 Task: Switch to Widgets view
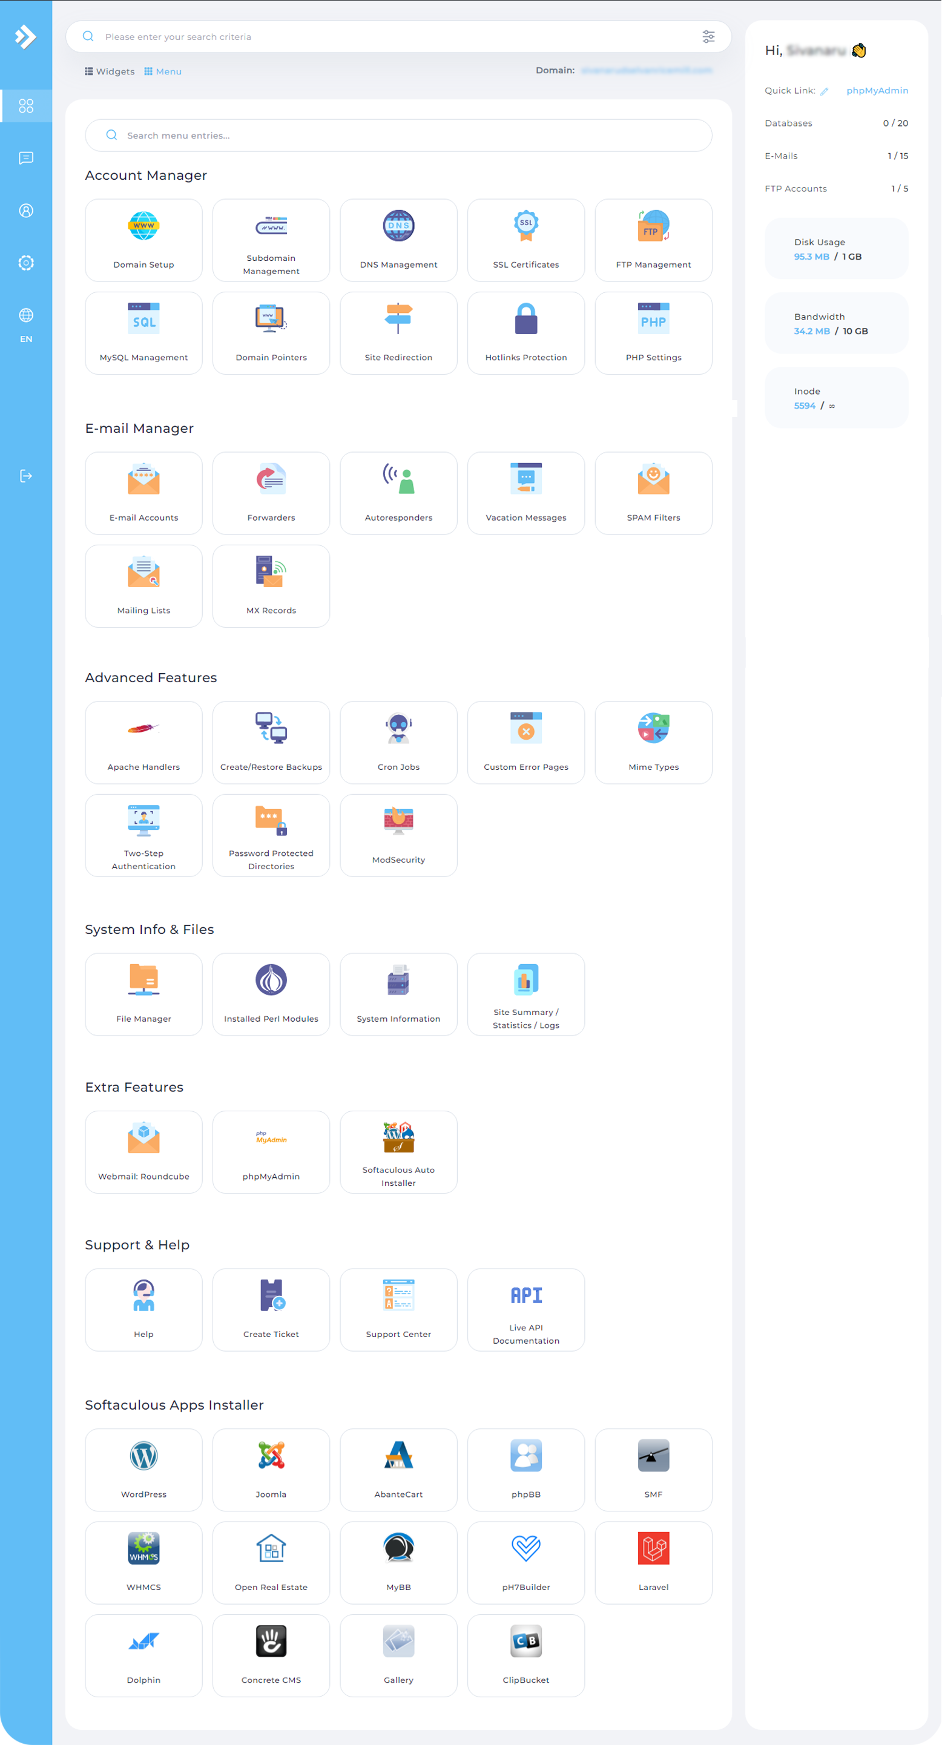coord(109,71)
